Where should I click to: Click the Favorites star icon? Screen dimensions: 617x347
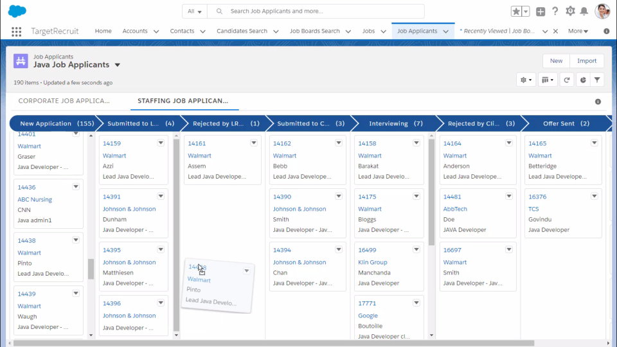pyautogui.click(x=517, y=12)
